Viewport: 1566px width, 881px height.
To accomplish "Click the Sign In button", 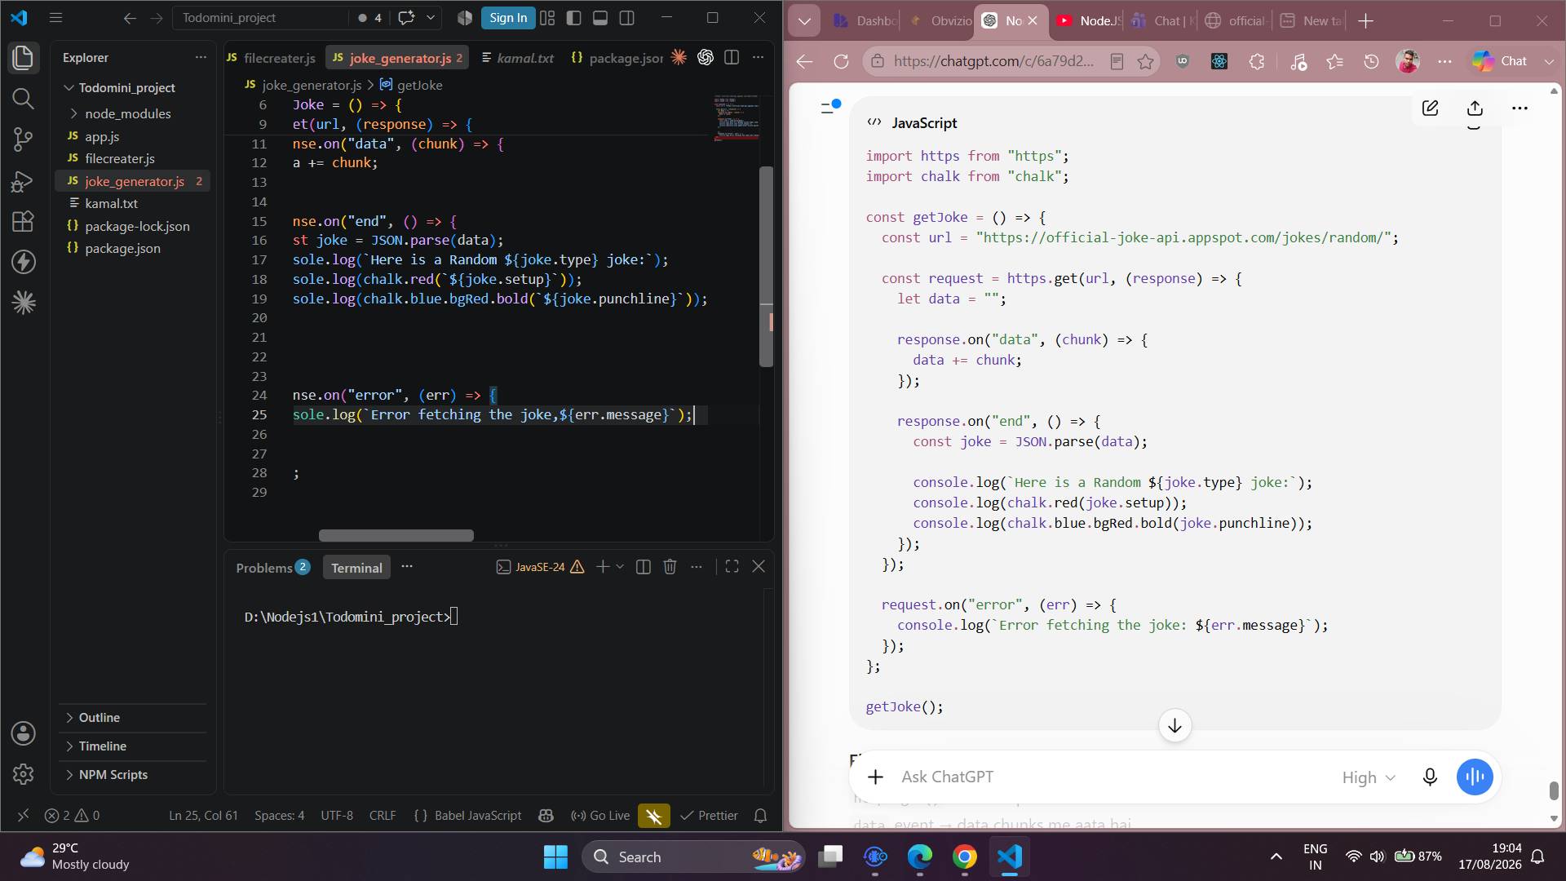I will (x=508, y=18).
